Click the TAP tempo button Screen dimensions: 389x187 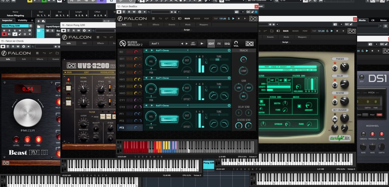click(x=216, y=18)
